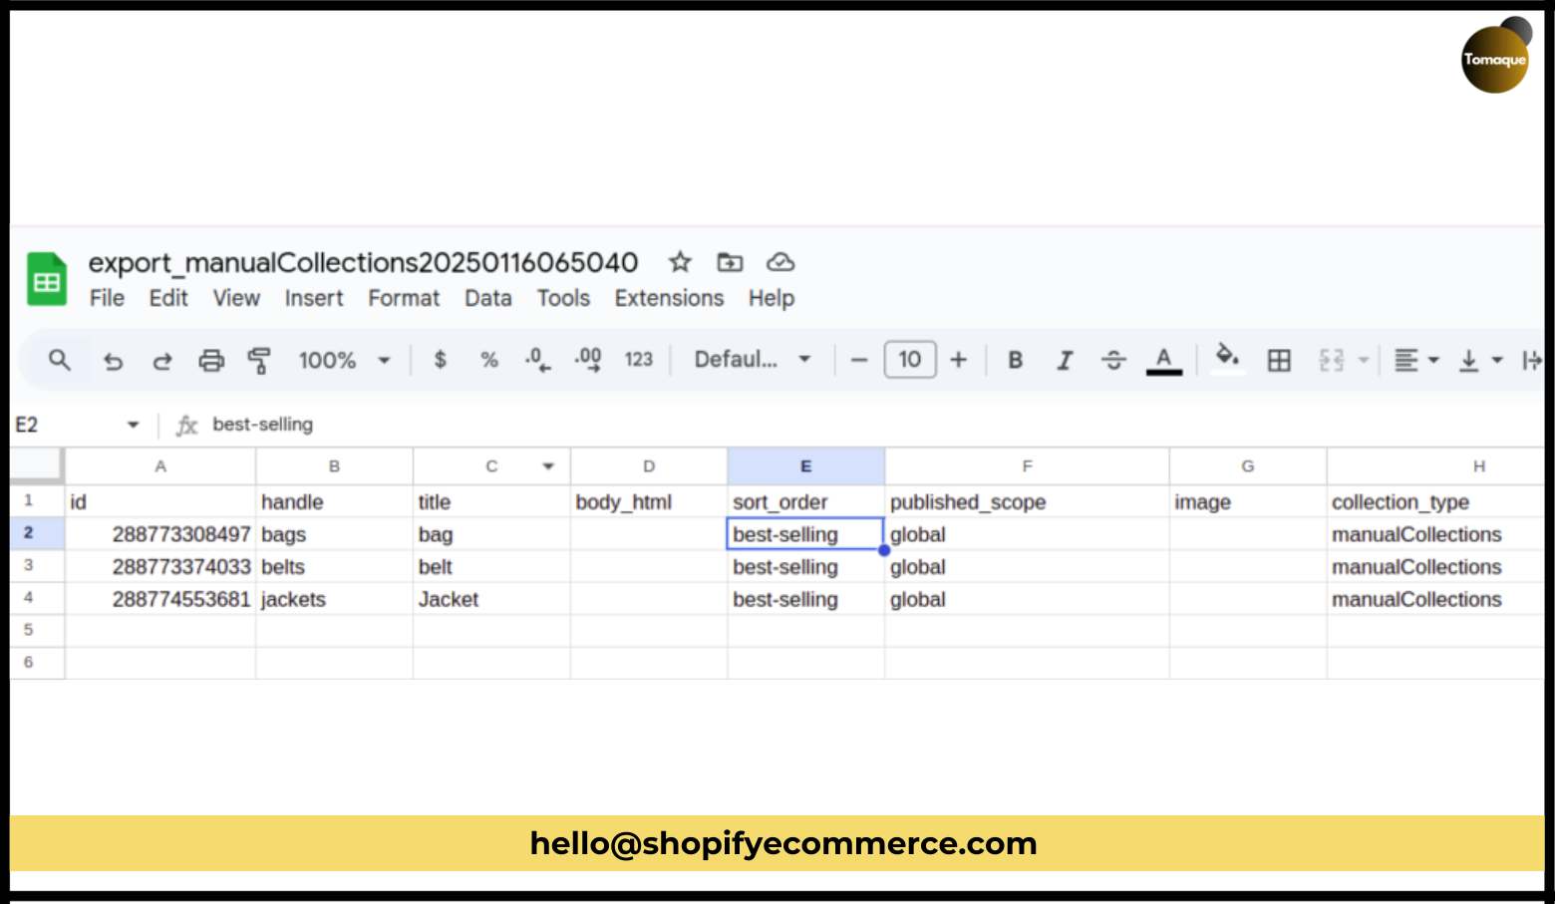Select the sort_order header cell

click(x=805, y=501)
